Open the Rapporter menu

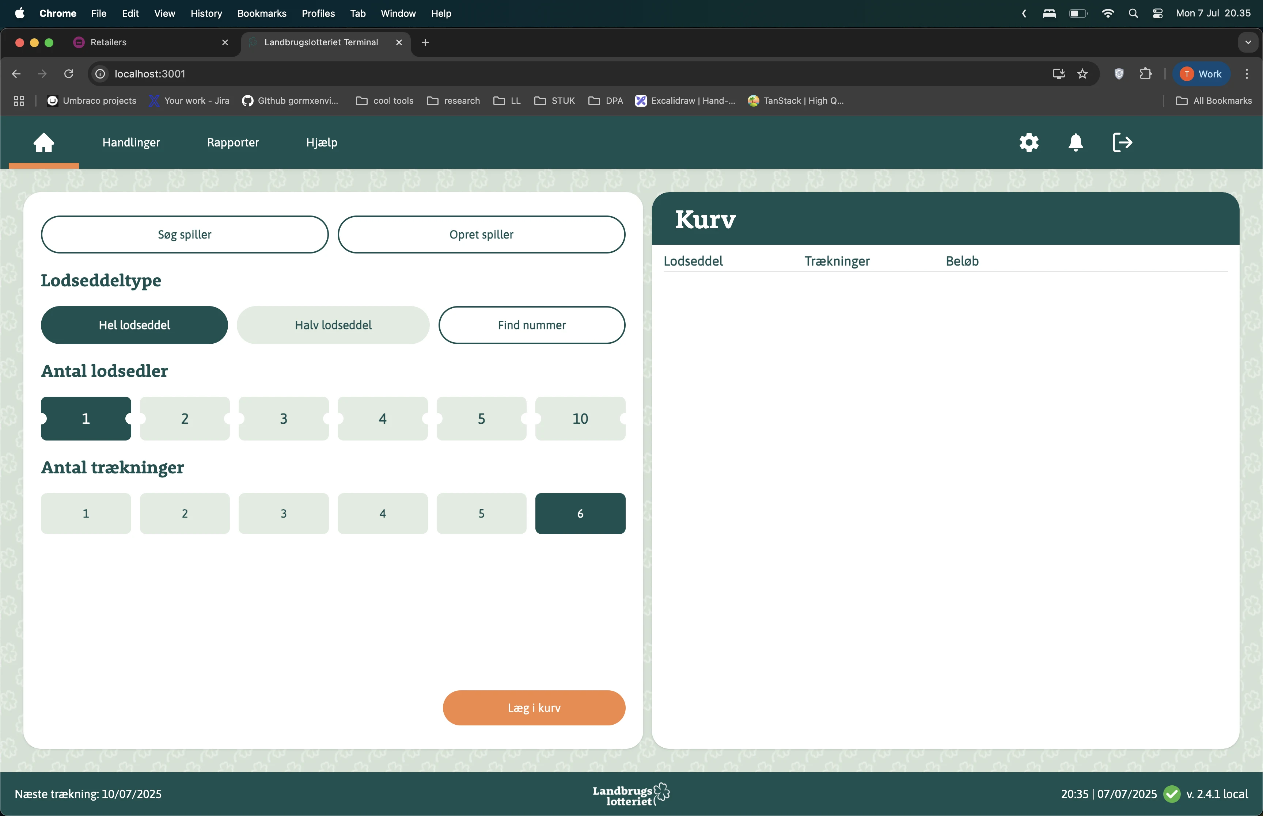tap(233, 142)
